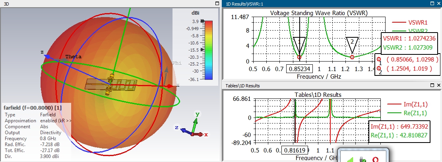Select curve marker 1 triangle in VSWR plot
The image size is (442, 162).
[299, 44]
